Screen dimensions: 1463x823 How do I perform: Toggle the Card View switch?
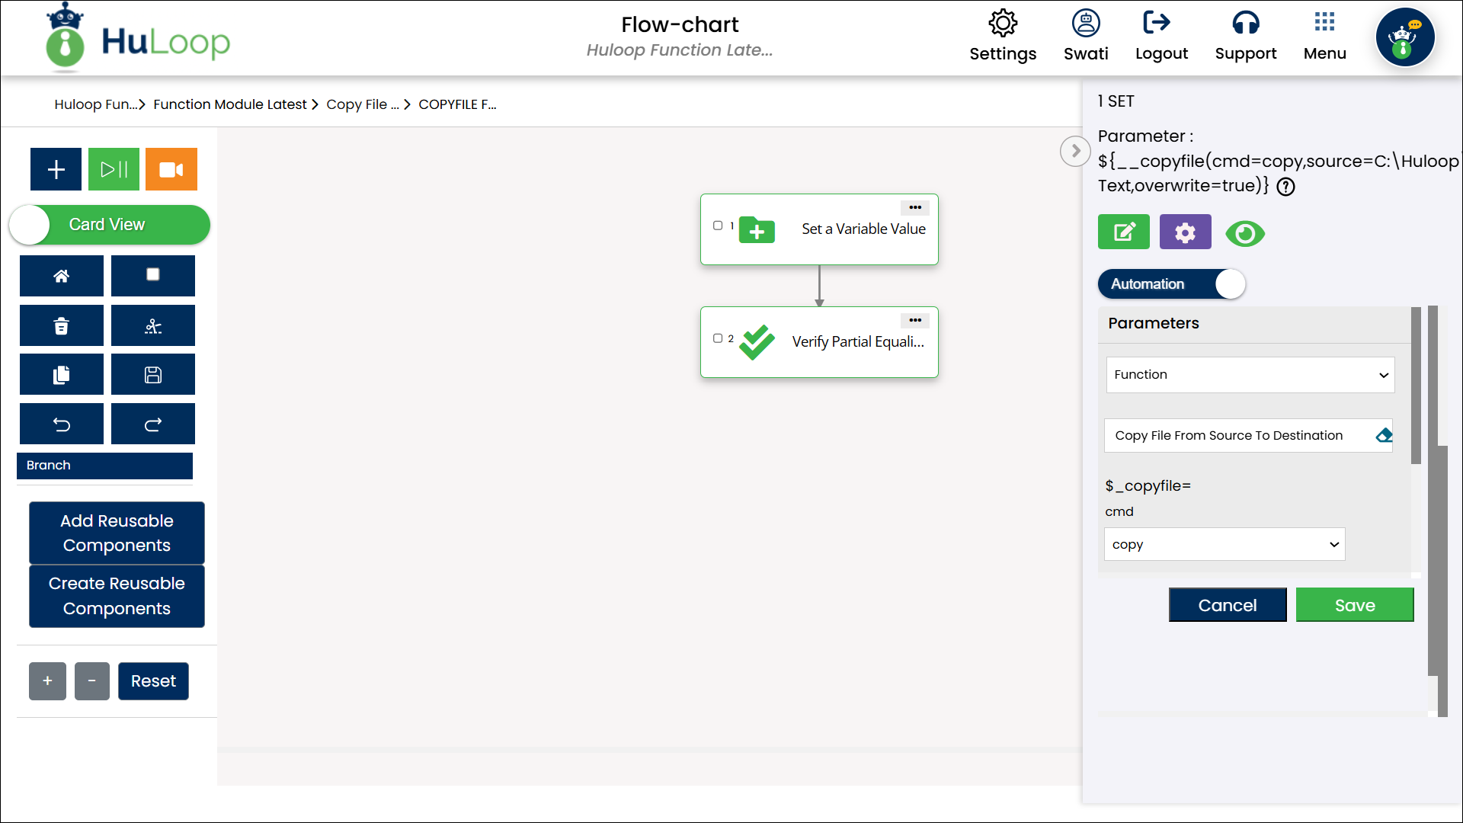(109, 225)
